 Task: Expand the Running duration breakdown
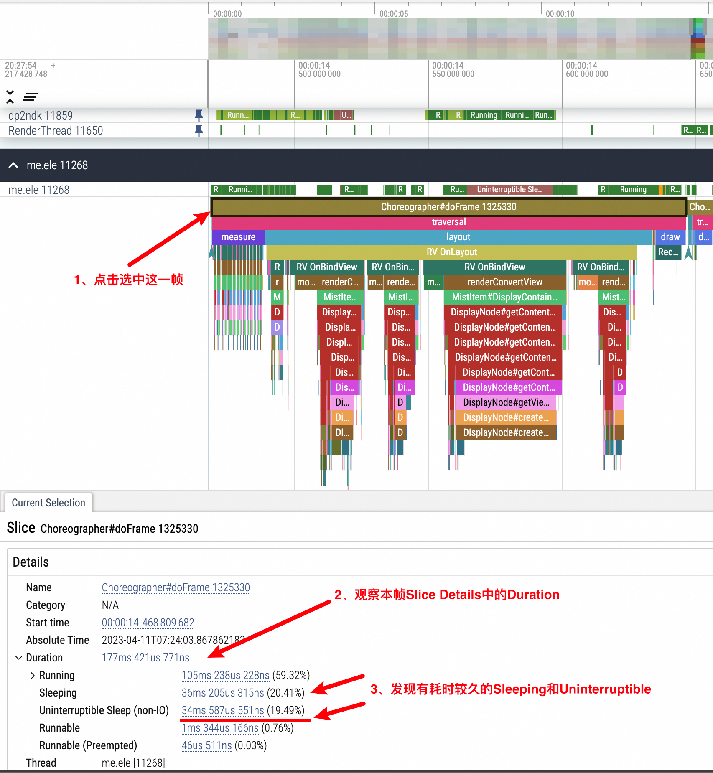point(32,675)
